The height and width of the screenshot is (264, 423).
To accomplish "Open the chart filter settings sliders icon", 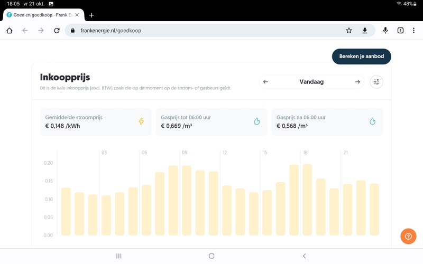I will [376, 82].
